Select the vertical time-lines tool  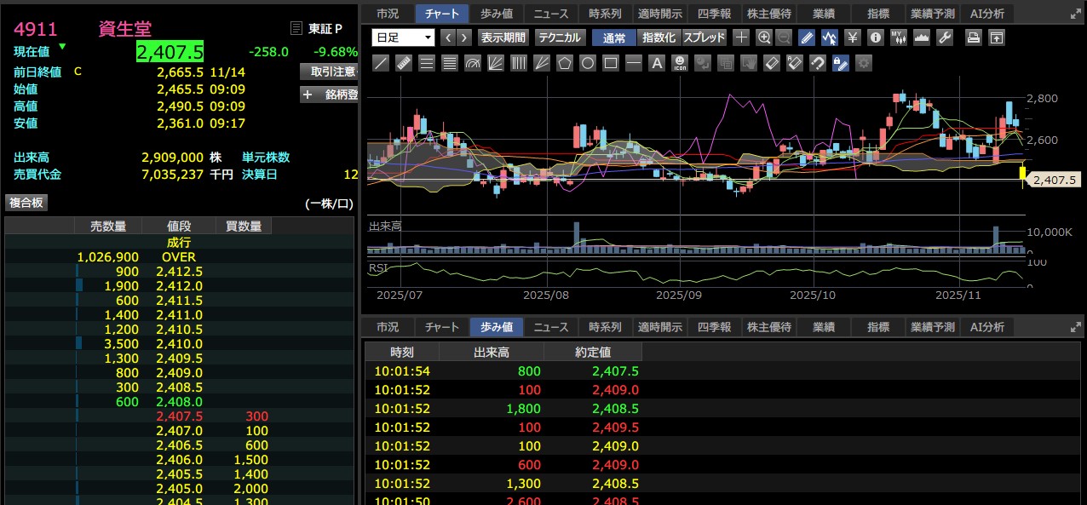click(520, 63)
